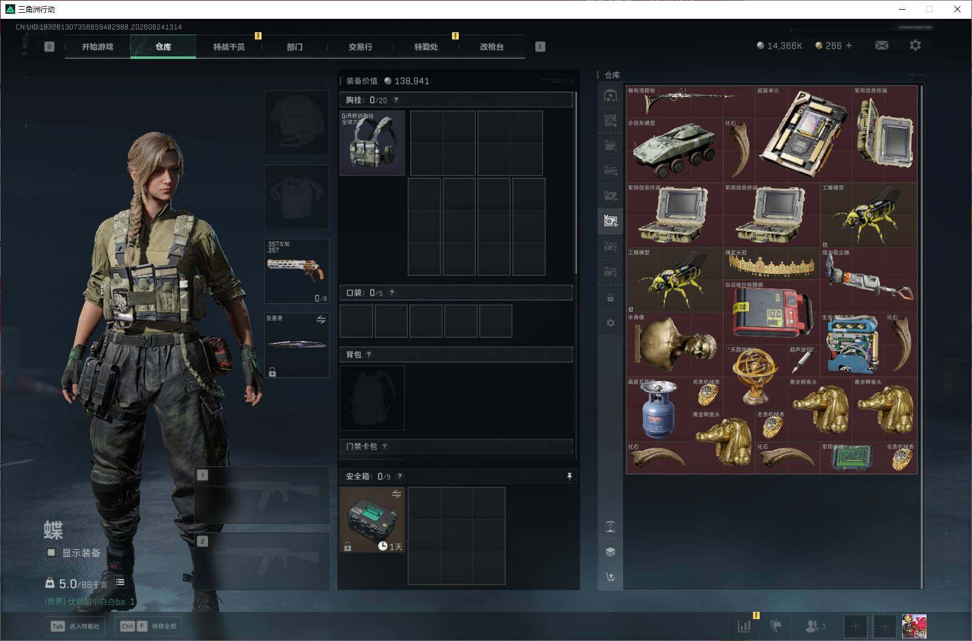Screen dimensions: 972x641
Task: Select the 坠星者 melee weapon slot
Action: coord(297,345)
